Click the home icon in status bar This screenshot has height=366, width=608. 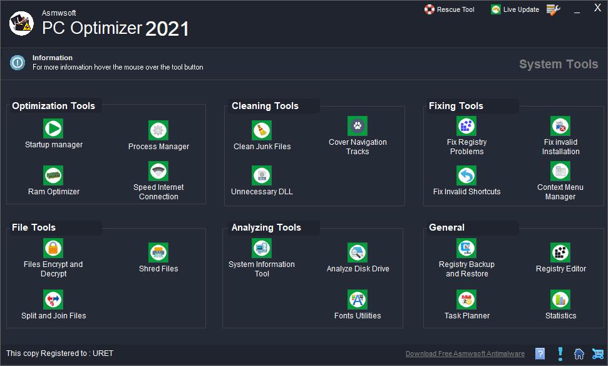point(579,353)
